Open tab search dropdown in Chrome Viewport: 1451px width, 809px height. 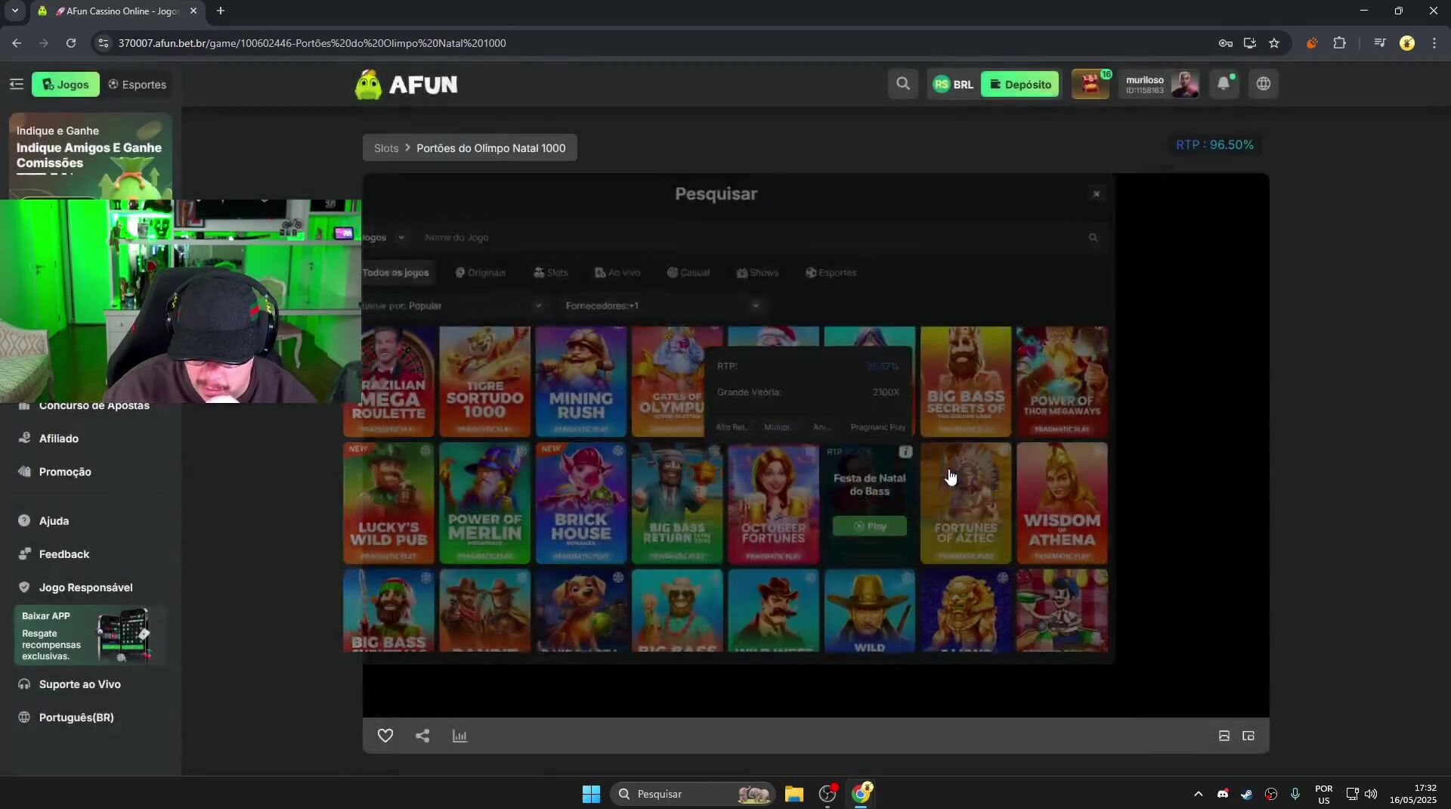pos(14,11)
